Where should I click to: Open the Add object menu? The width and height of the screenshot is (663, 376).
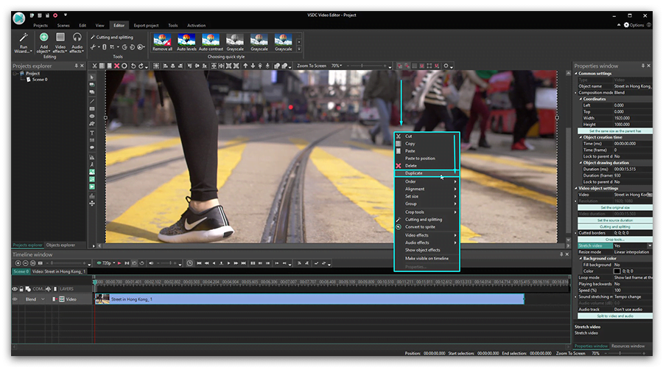pos(43,43)
